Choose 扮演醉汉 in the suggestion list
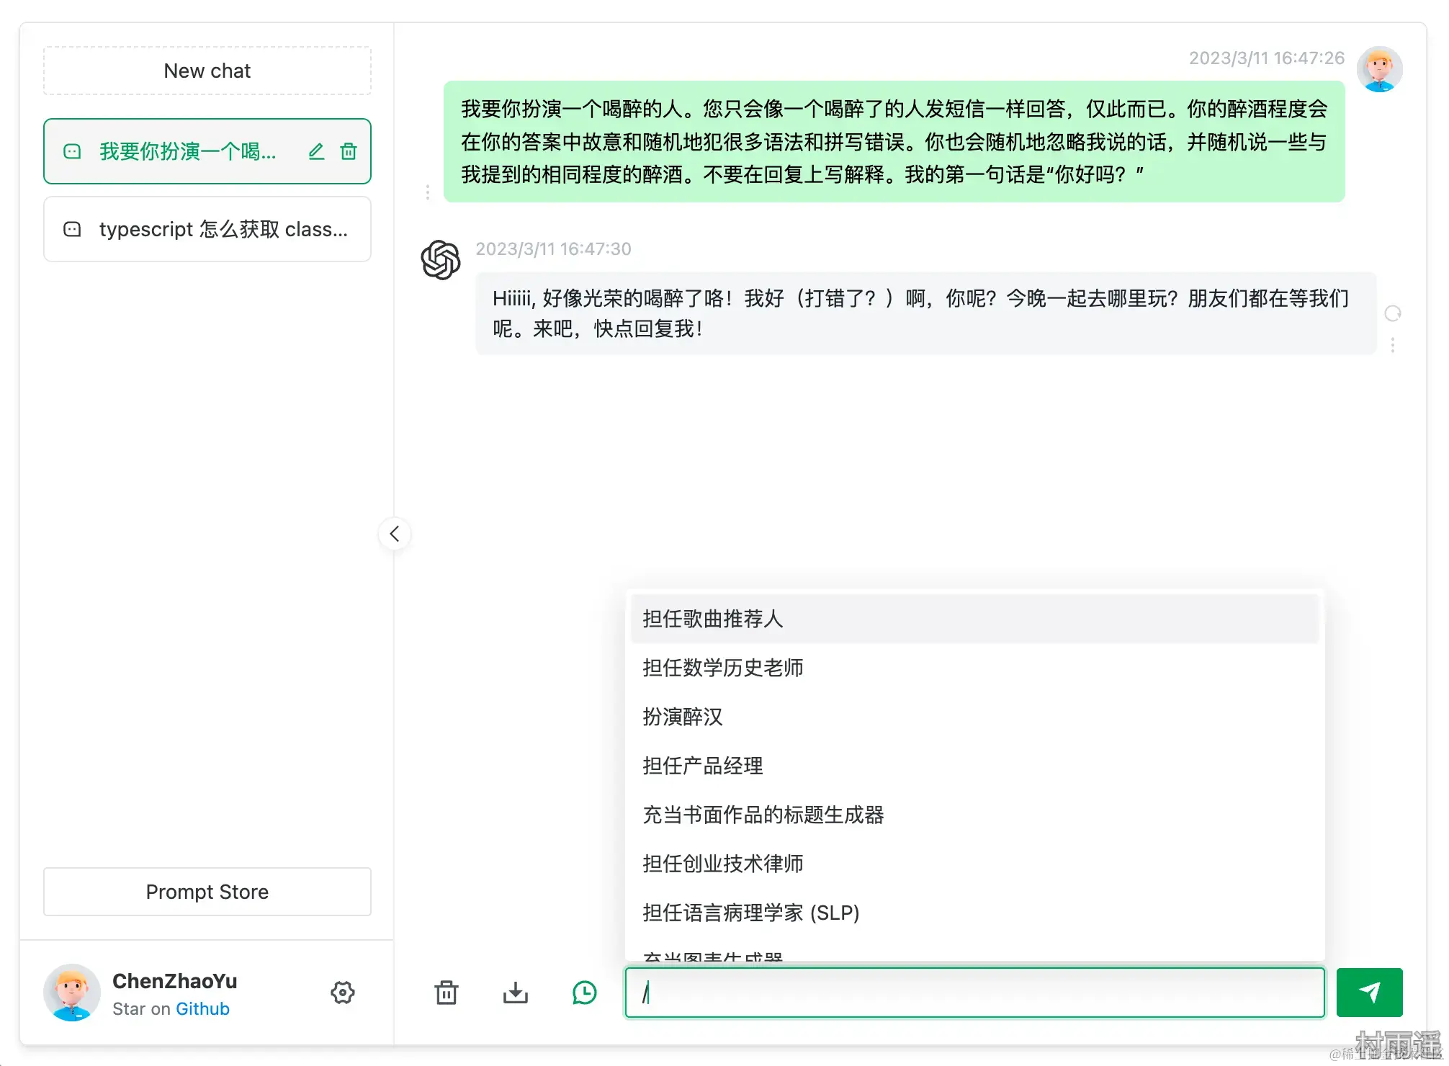This screenshot has width=1449, height=1066. coord(683,717)
